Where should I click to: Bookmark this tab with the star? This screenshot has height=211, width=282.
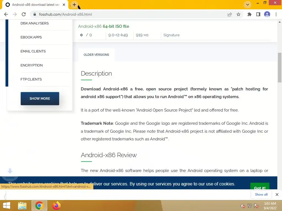238,14
